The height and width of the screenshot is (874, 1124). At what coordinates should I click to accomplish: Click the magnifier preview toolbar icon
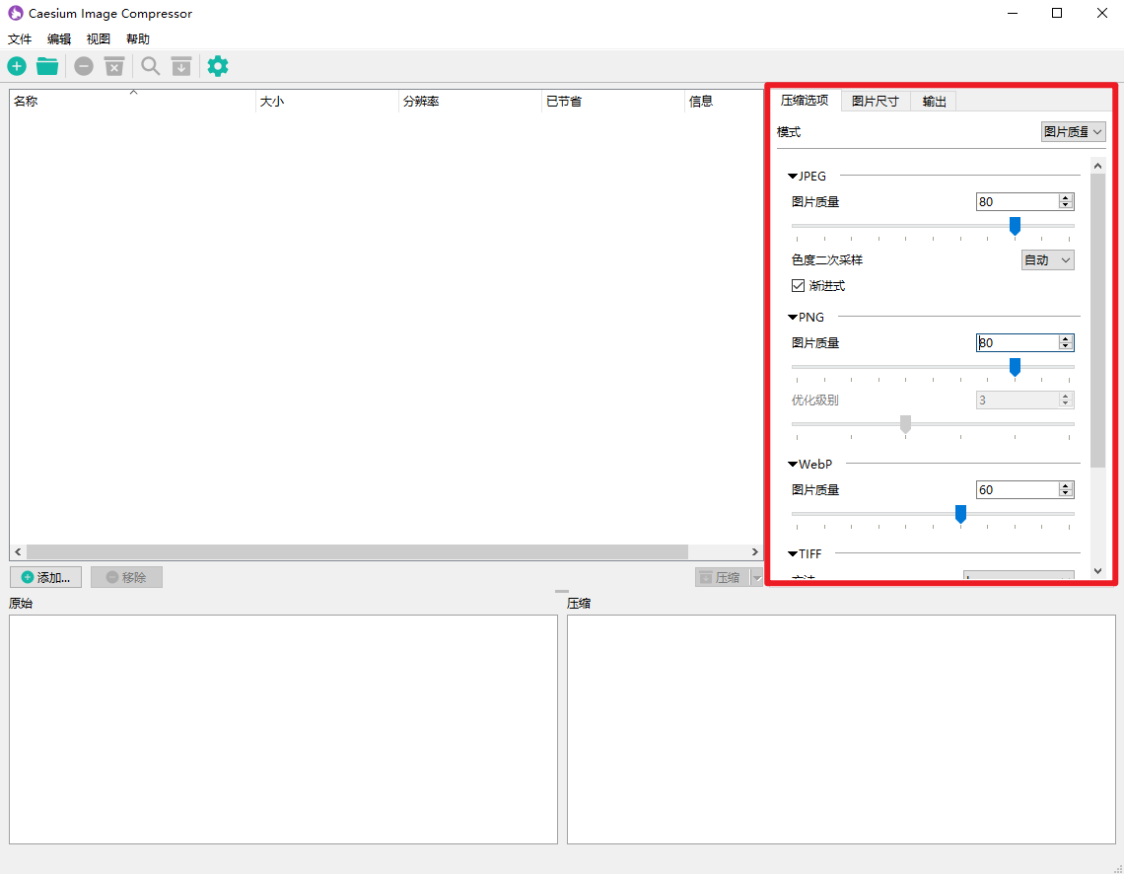(x=150, y=66)
